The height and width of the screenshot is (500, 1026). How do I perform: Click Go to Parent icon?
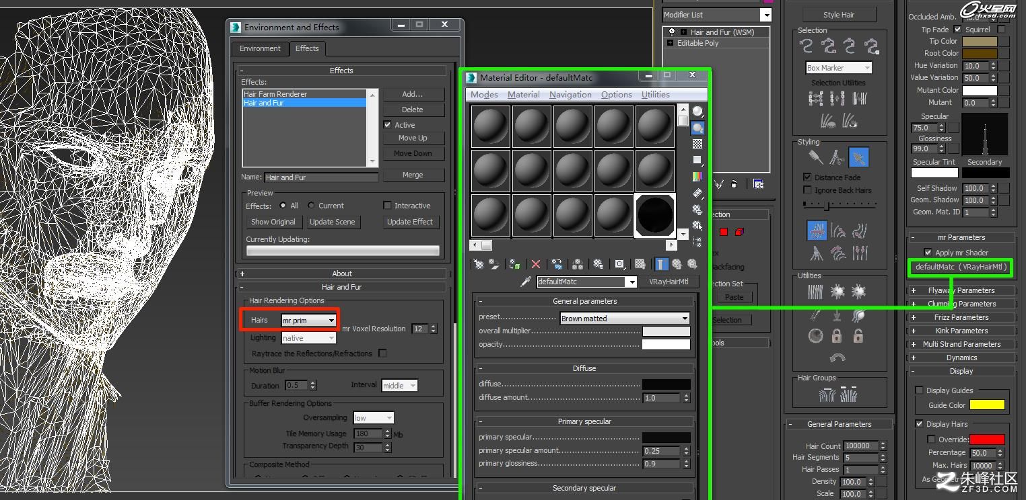pos(677,264)
